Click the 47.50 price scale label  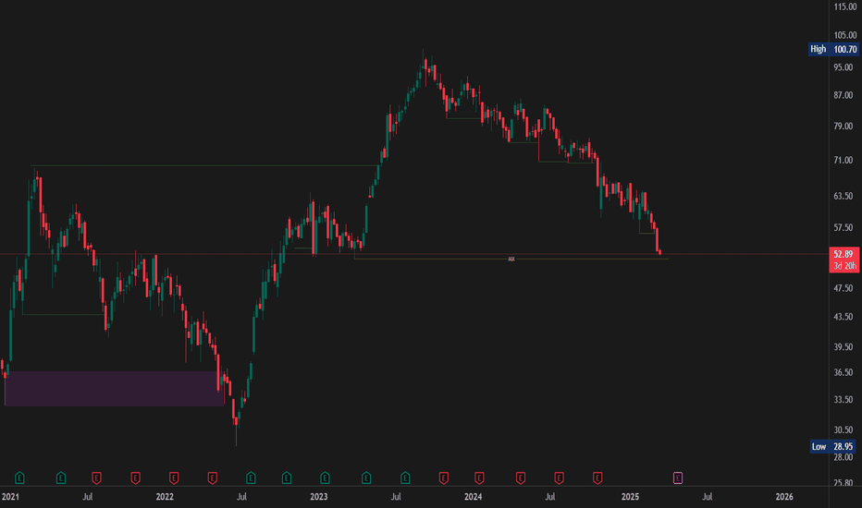click(x=844, y=288)
